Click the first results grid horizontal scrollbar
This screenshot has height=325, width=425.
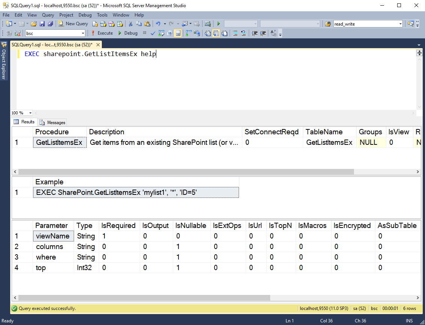186,172
